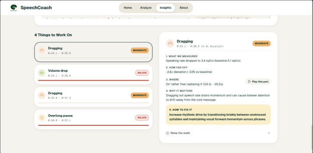The height and width of the screenshot is (153, 313).
Task: Click the red severity bar on the Volume drop card
Action: click(94, 80)
